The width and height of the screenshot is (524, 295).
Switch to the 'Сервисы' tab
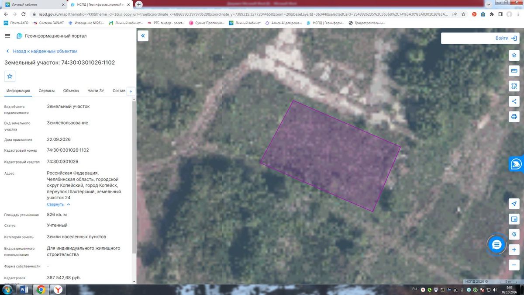tap(47, 91)
